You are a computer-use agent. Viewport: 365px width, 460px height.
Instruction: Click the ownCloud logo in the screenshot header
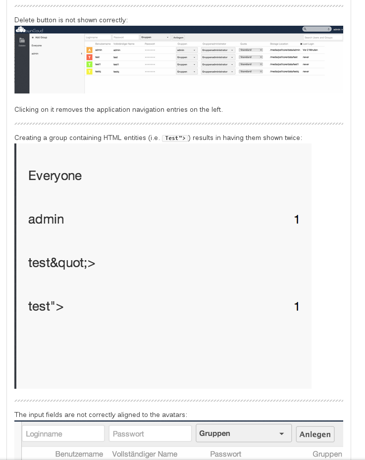click(29, 30)
